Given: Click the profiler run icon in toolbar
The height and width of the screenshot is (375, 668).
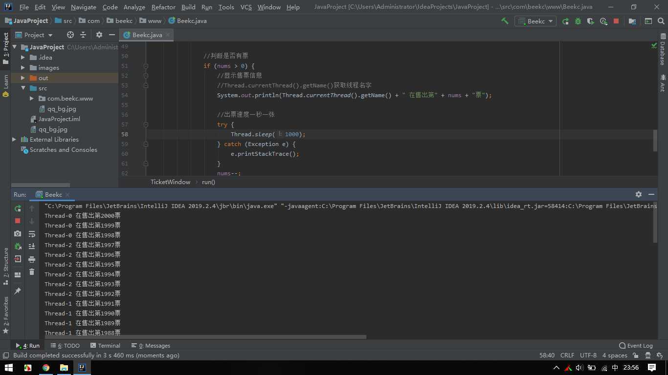Looking at the screenshot, I should [603, 21].
